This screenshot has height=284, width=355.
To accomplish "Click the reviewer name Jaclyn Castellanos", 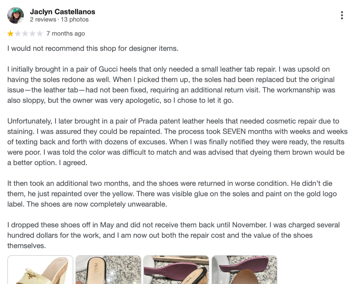I will tap(63, 12).
